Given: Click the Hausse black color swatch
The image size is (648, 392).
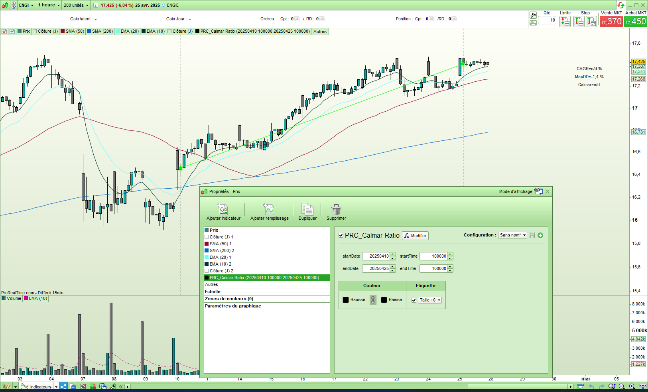Looking at the screenshot, I should tap(346, 300).
